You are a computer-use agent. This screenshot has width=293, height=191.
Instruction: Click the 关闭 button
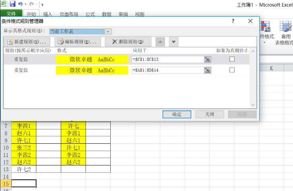tap(209, 114)
